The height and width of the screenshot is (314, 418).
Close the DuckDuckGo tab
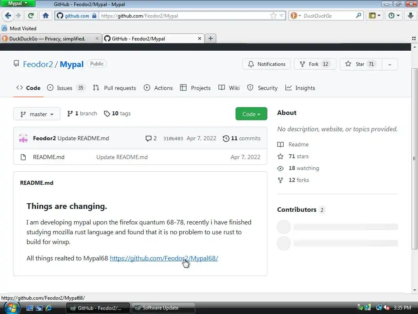(97, 39)
